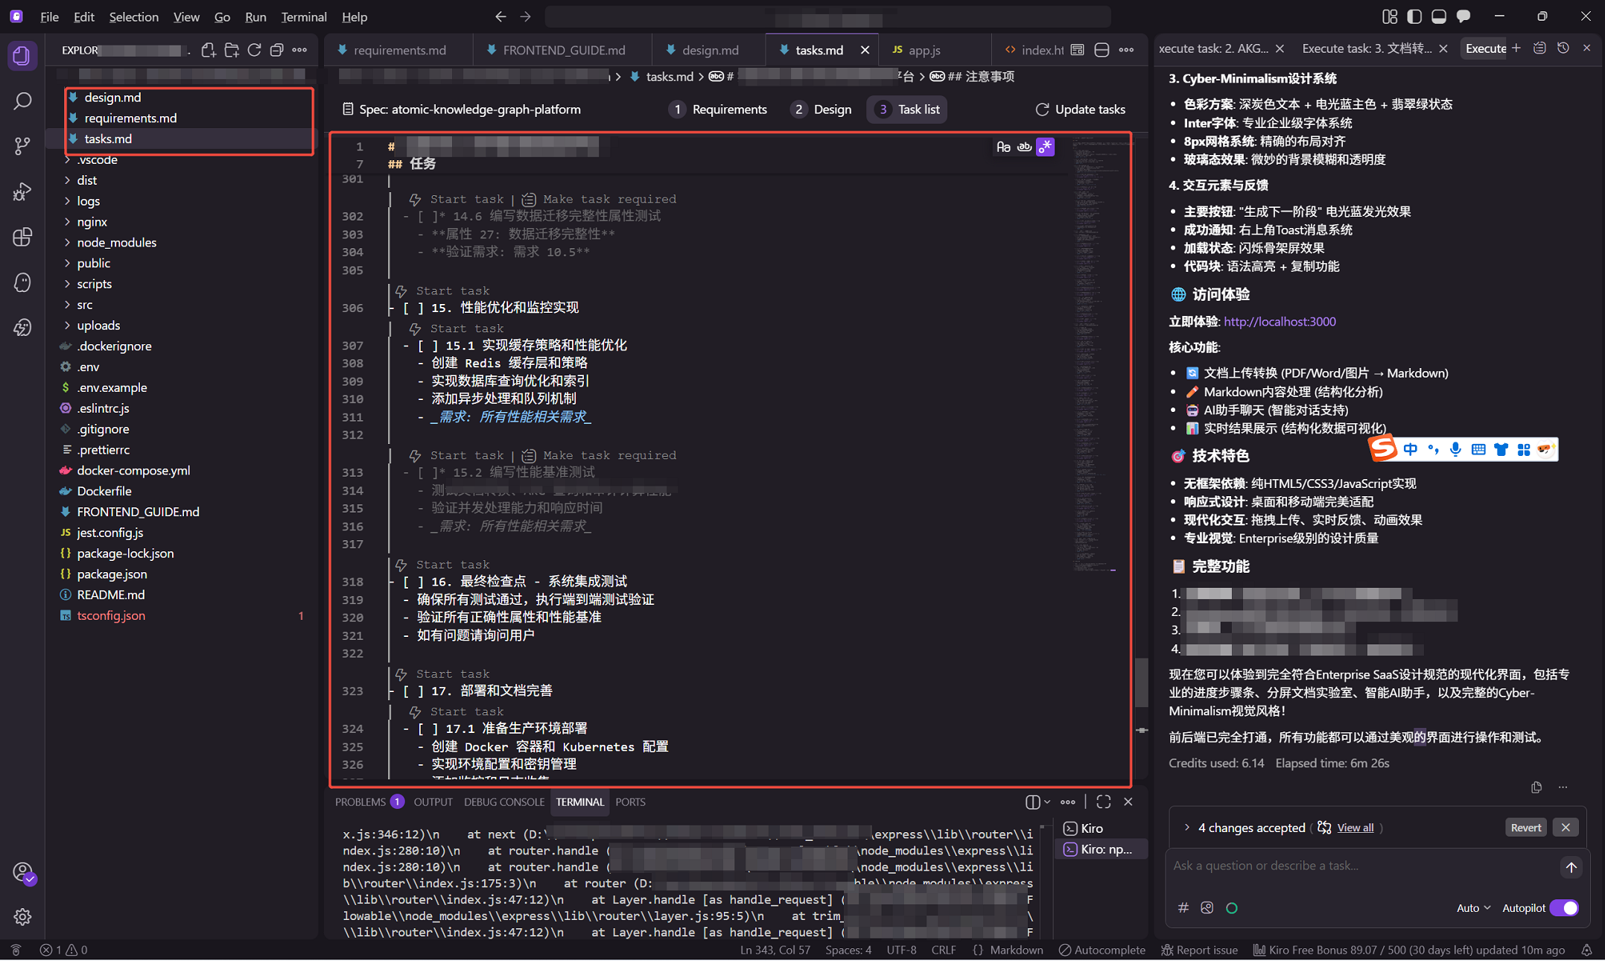
Task: Click the image attachment icon in chat input
Action: 1207,907
